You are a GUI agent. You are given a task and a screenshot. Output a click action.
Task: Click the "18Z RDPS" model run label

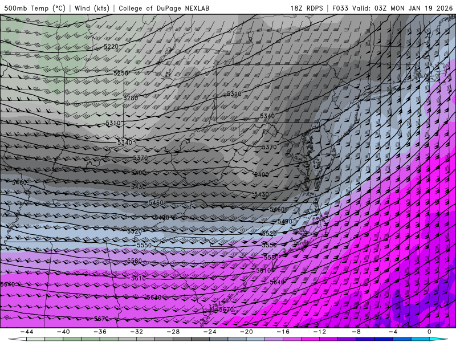[307, 8]
